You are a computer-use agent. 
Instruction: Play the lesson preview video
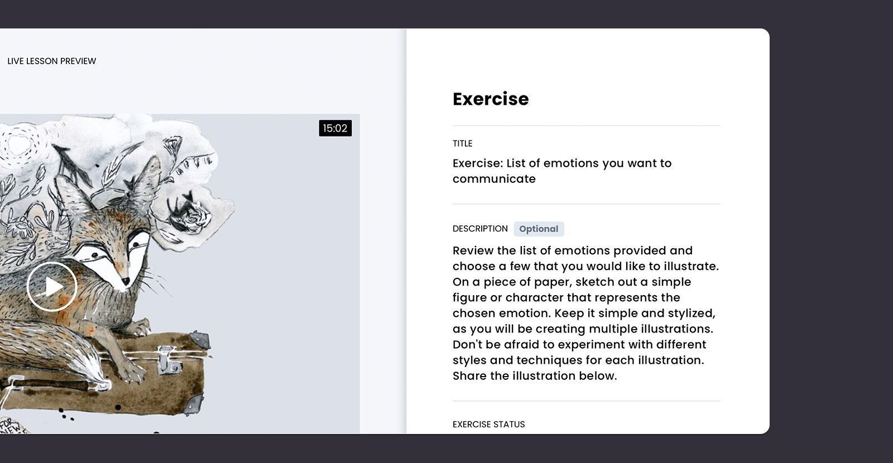(52, 287)
